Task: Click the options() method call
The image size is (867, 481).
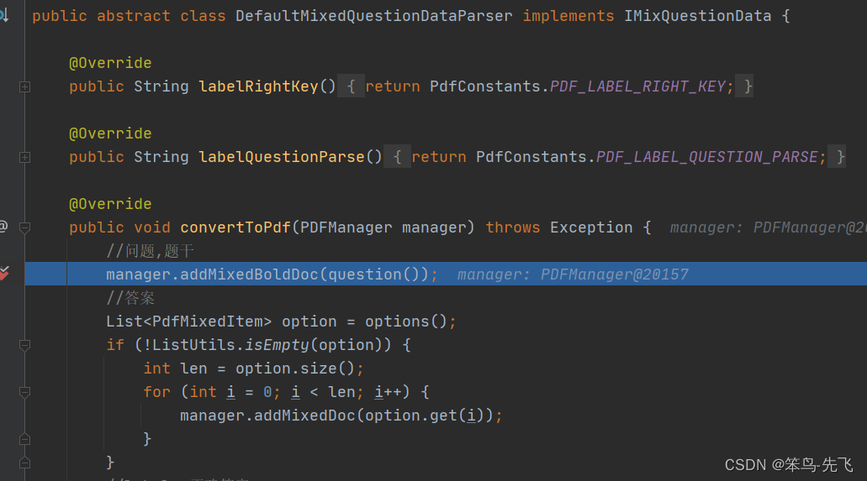Action: point(406,322)
